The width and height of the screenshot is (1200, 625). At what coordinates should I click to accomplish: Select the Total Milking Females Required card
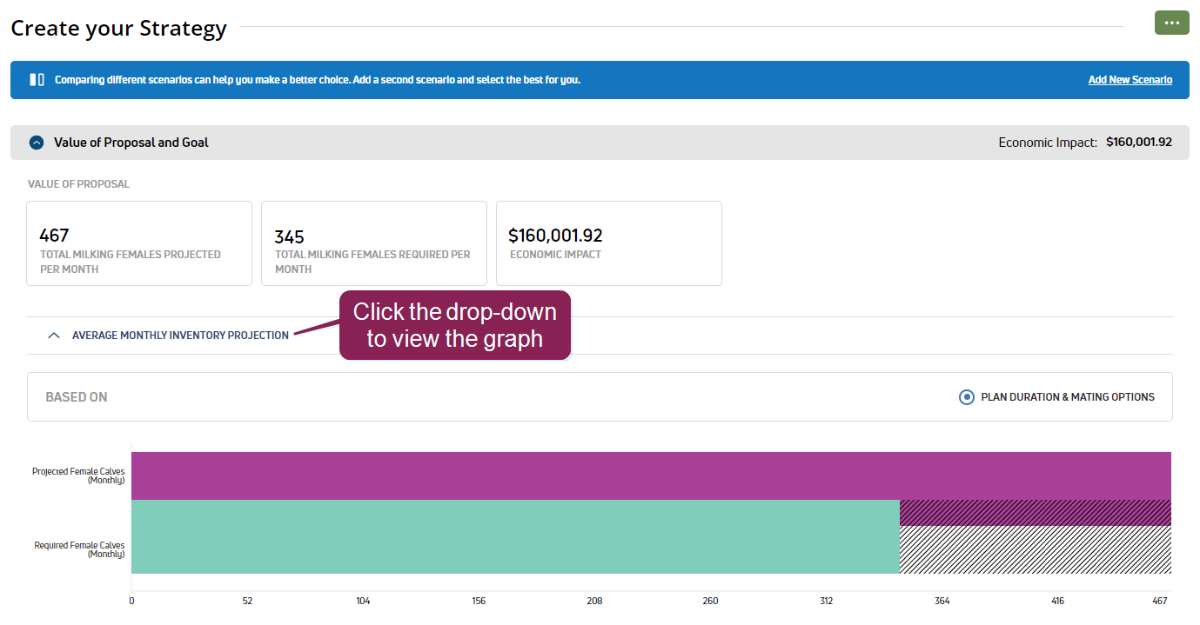point(374,243)
